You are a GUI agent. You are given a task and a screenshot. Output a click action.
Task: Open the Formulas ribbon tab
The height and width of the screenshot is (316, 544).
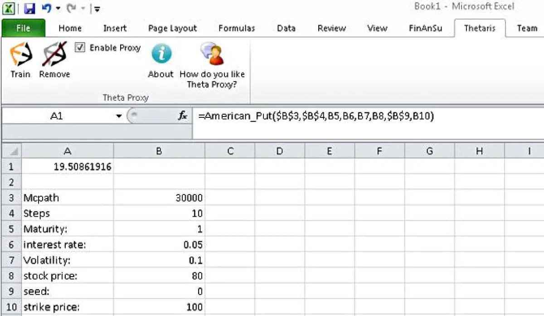[236, 28]
